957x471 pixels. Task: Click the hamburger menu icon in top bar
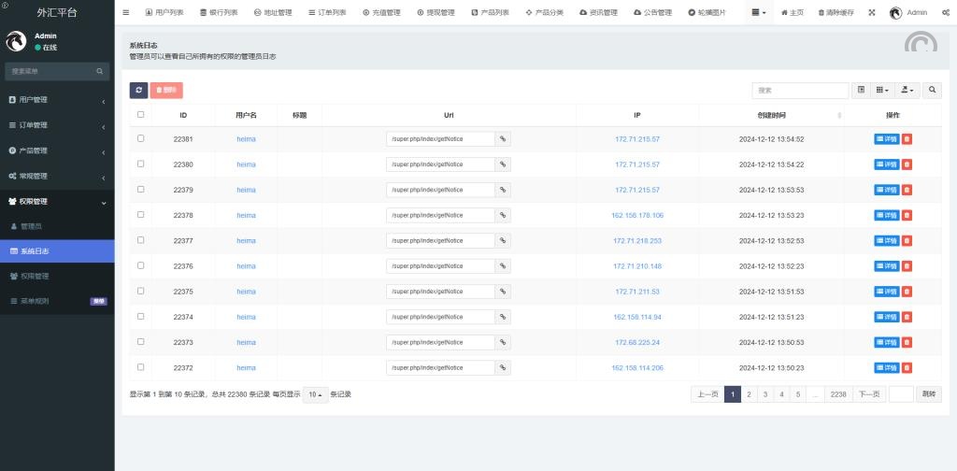pyautogui.click(x=126, y=12)
